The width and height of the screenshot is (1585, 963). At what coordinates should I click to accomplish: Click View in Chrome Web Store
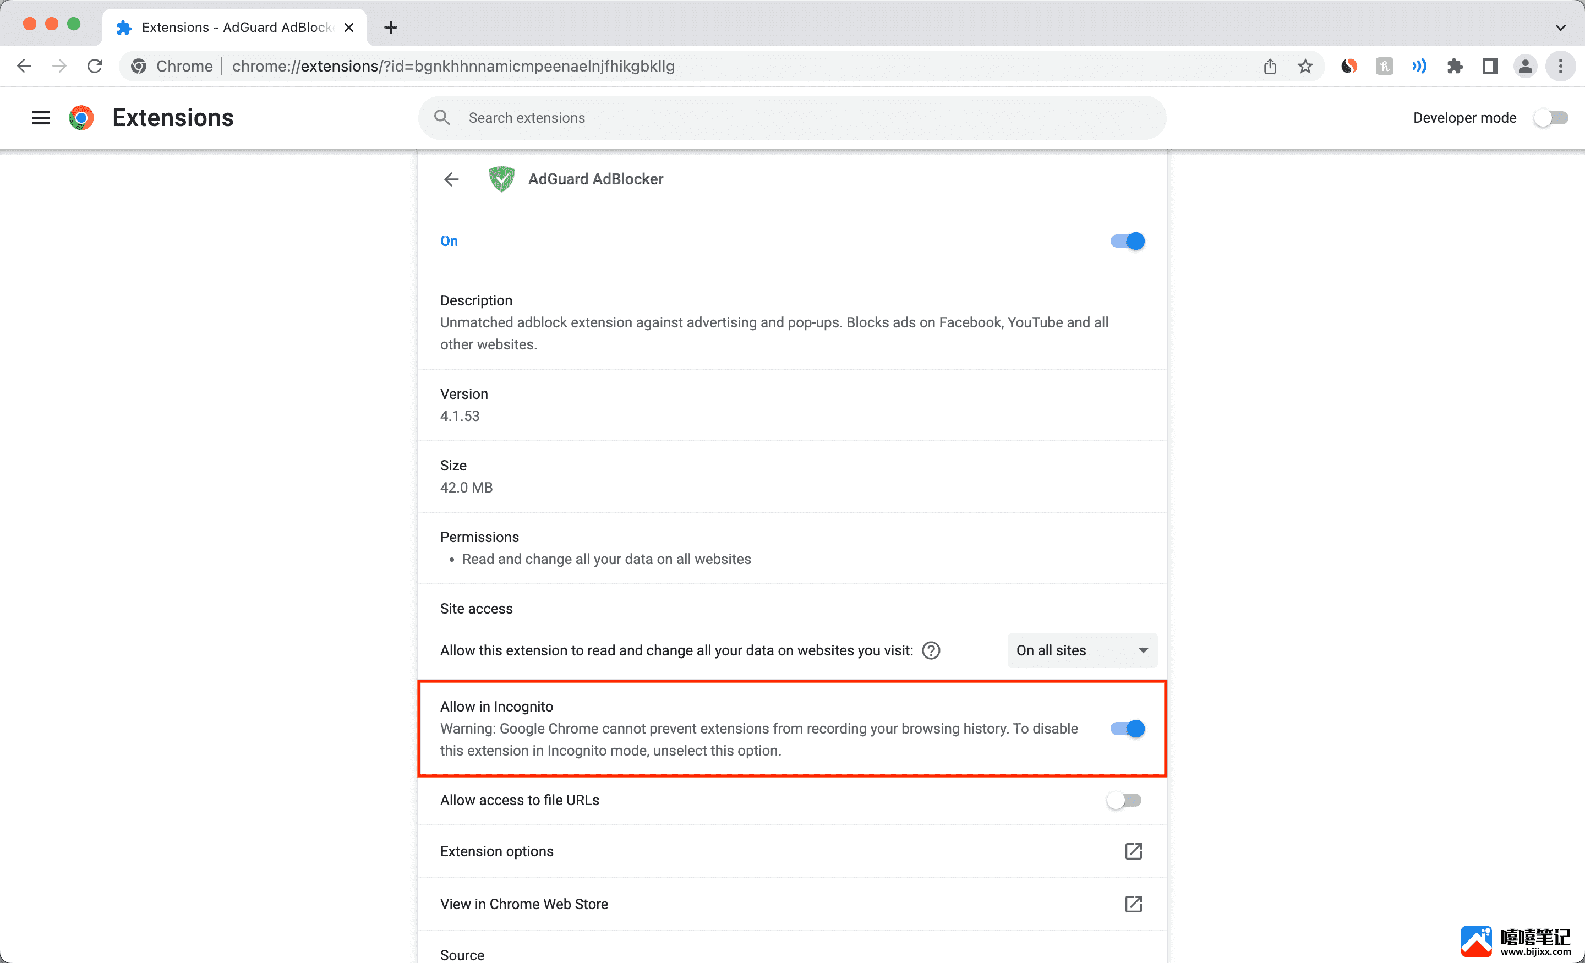[x=792, y=904]
